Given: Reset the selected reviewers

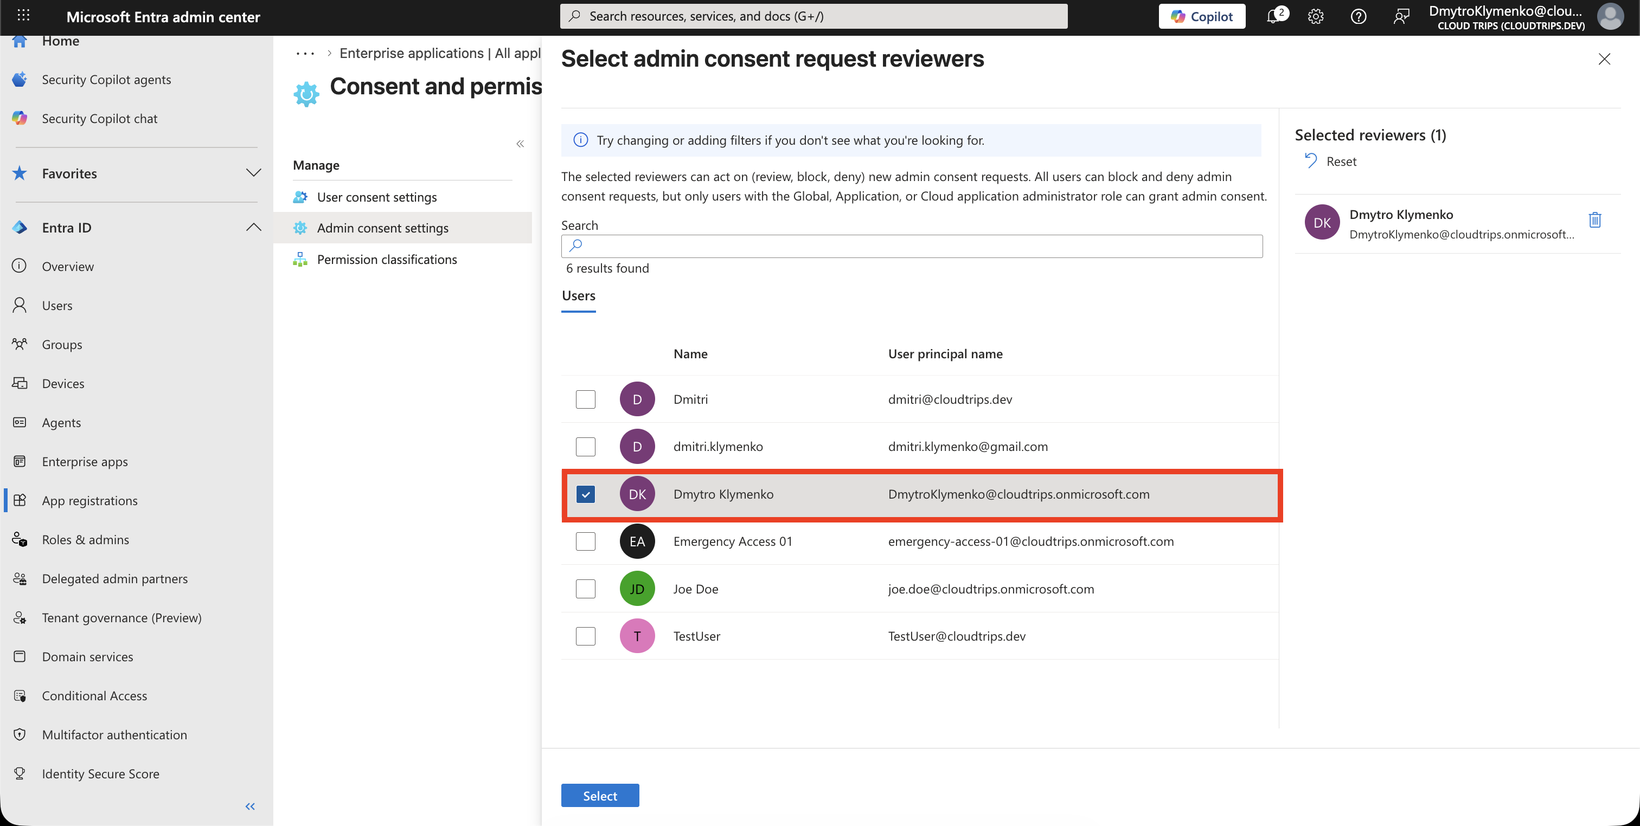Looking at the screenshot, I should pyautogui.click(x=1330, y=161).
